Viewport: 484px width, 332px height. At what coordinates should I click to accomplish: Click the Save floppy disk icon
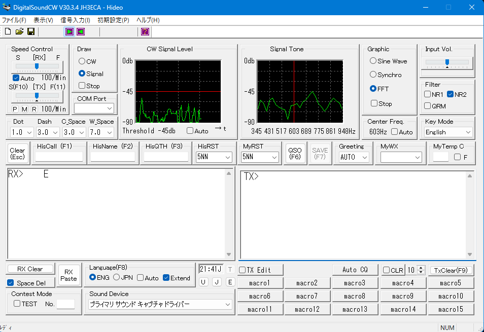(x=31, y=32)
